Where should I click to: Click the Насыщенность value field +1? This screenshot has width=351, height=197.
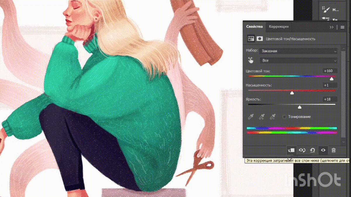pyautogui.click(x=330, y=85)
